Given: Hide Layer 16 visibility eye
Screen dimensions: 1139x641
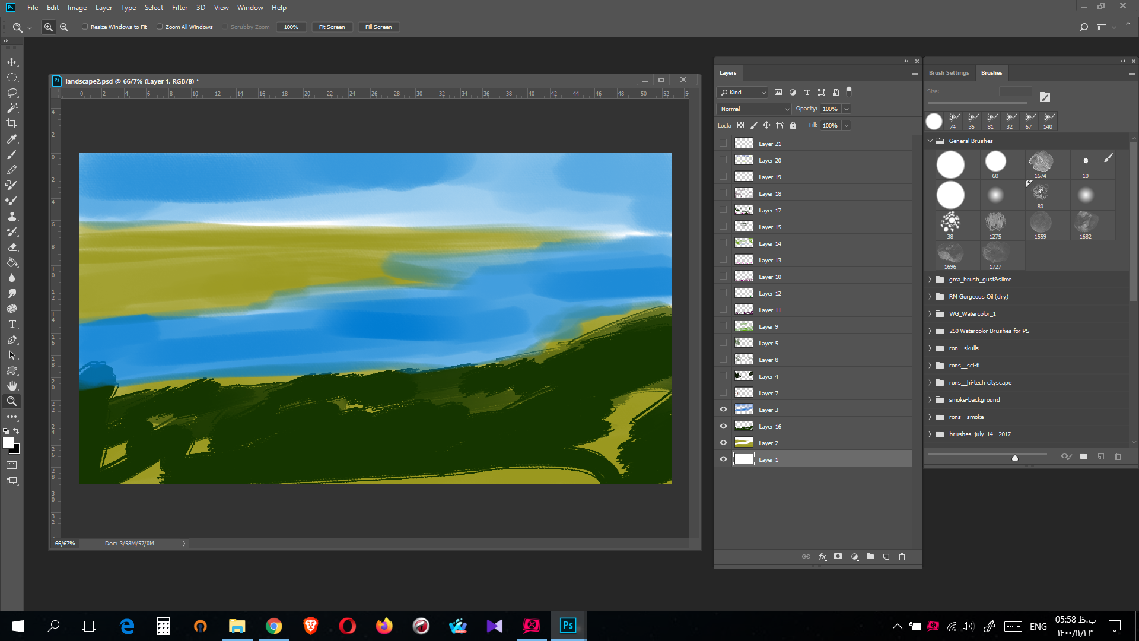Looking at the screenshot, I should (723, 426).
